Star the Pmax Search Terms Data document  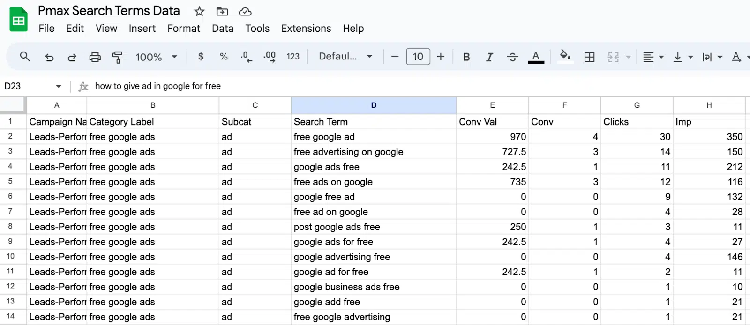[199, 11]
